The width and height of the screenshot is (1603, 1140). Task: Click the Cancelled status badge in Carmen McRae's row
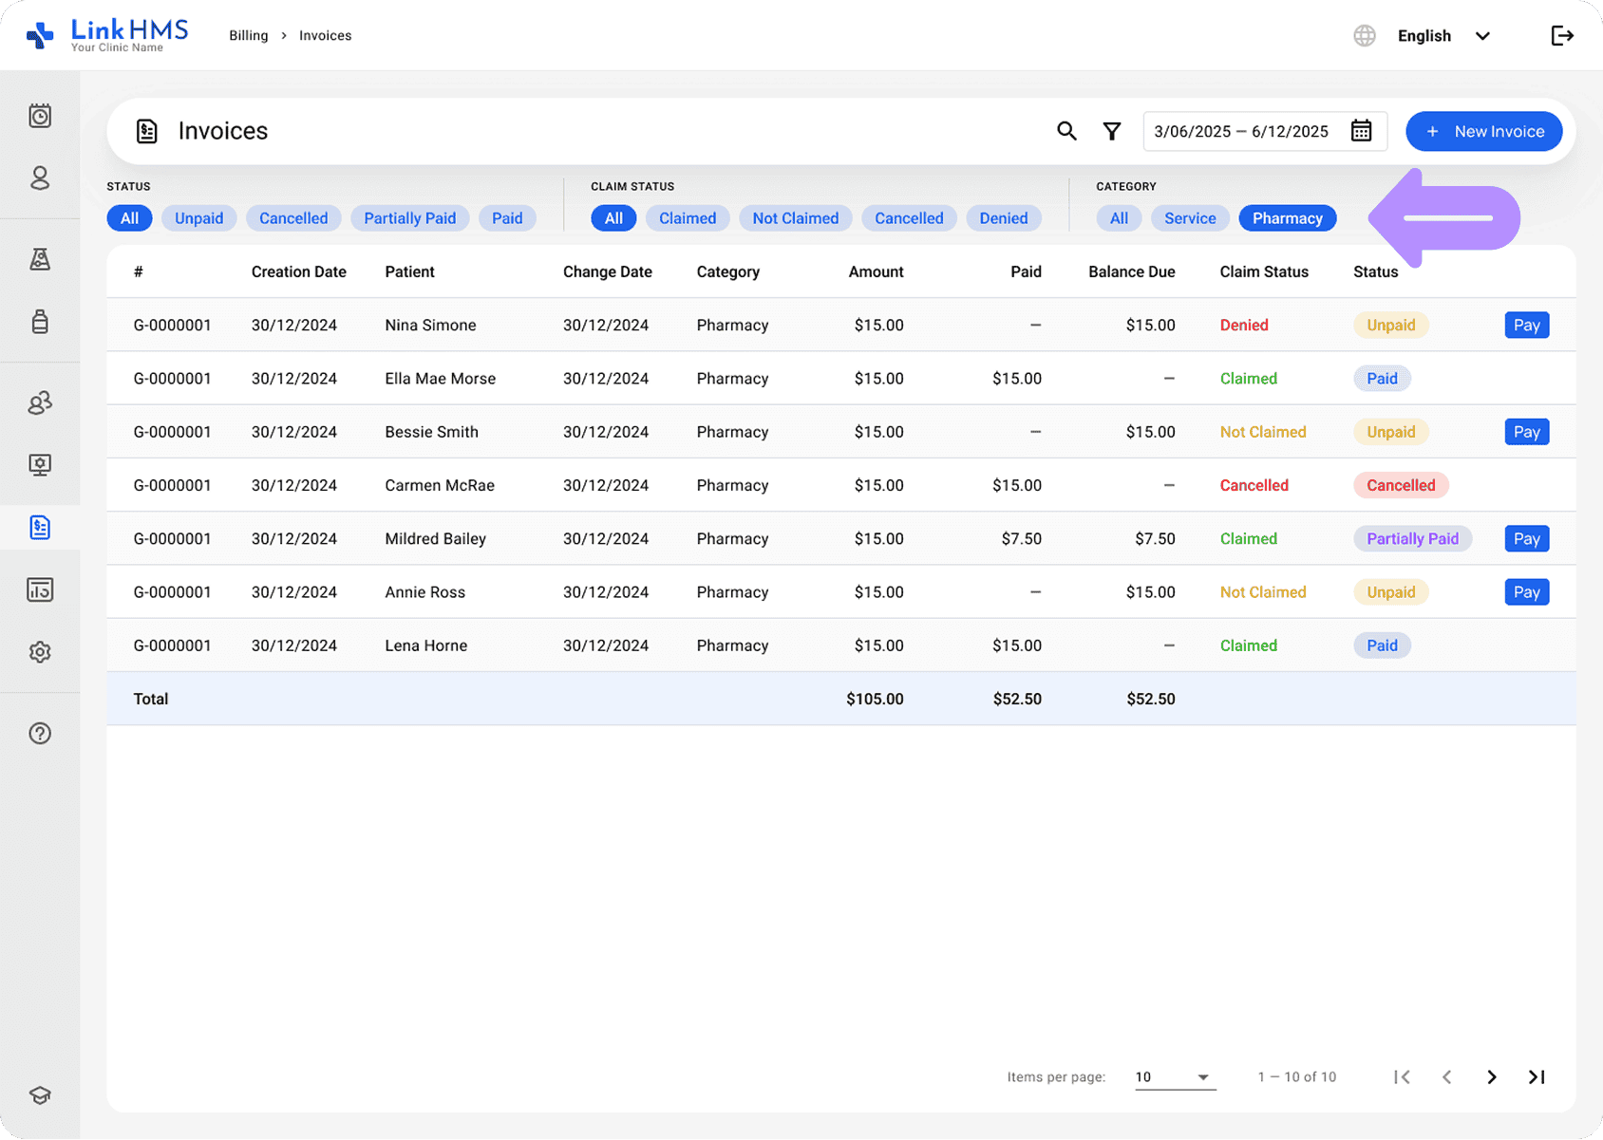click(x=1401, y=485)
